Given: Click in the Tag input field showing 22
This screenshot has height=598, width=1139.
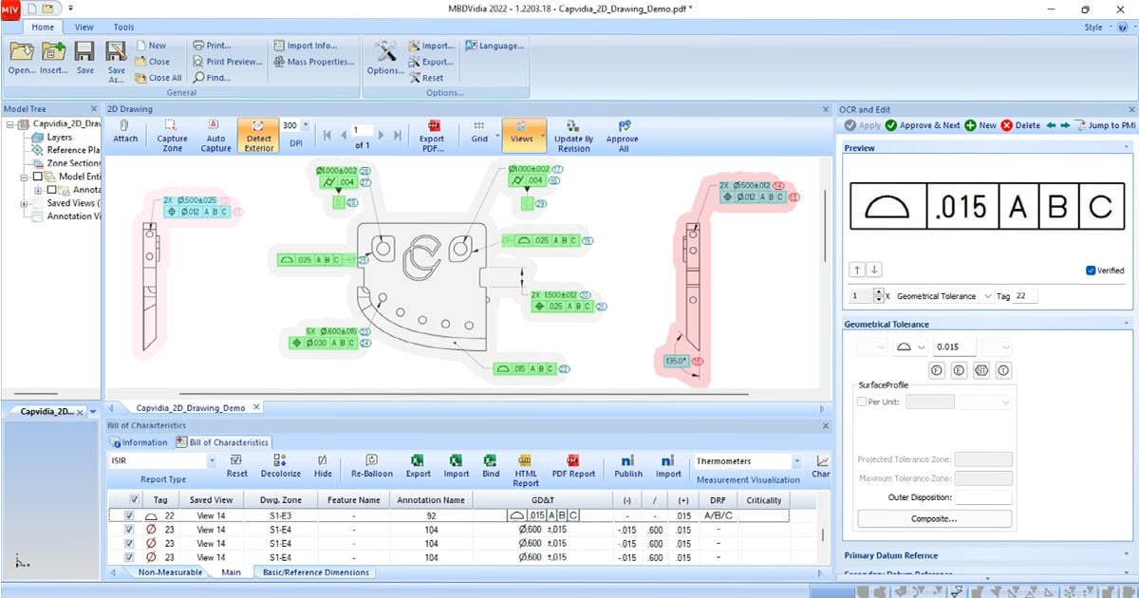Looking at the screenshot, I should tap(1023, 295).
